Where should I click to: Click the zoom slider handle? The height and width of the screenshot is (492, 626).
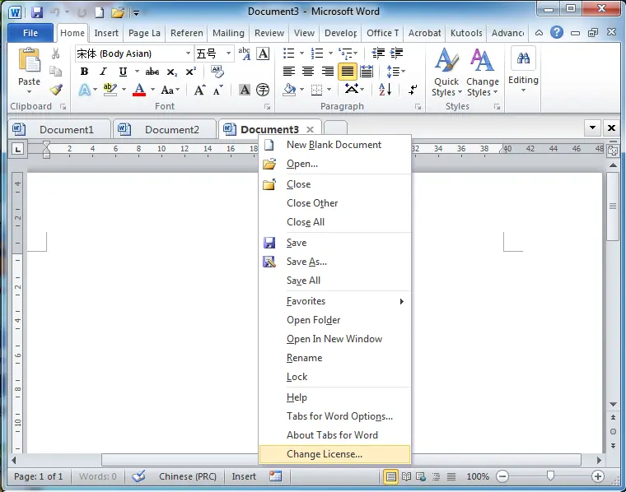tap(550, 476)
